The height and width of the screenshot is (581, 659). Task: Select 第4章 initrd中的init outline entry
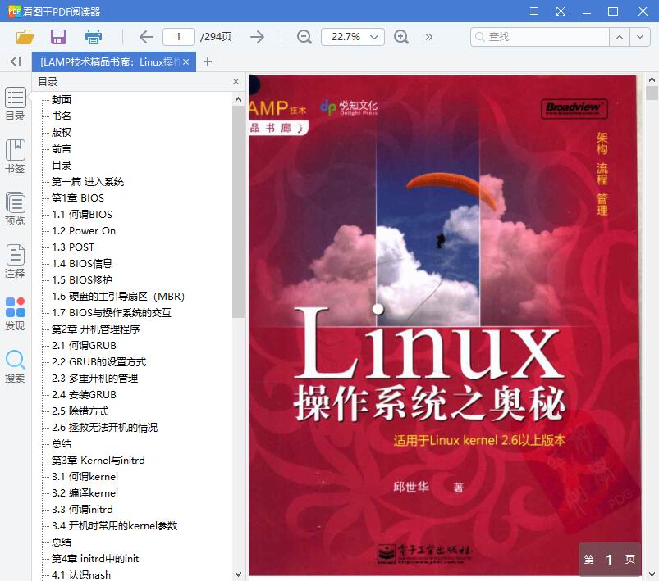click(x=95, y=558)
